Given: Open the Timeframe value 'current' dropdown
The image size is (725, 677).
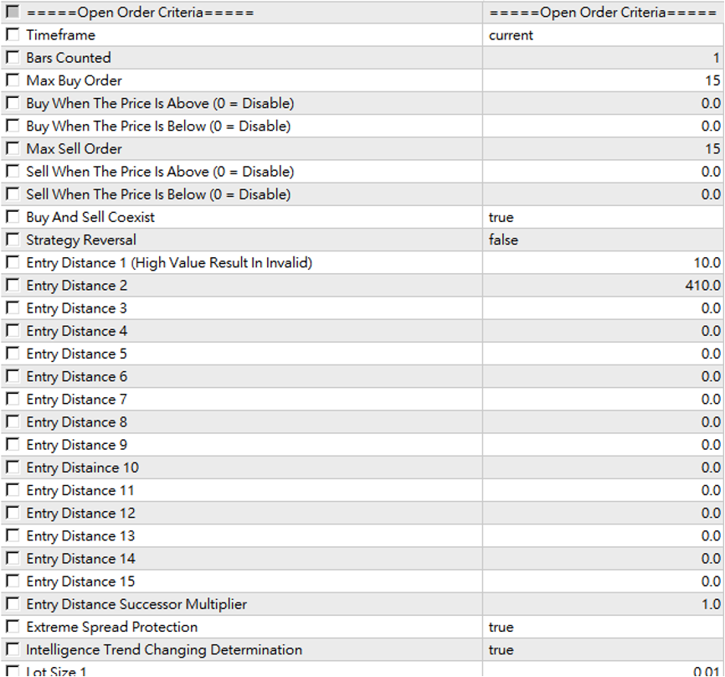Looking at the screenshot, I should tap(603, 35).
